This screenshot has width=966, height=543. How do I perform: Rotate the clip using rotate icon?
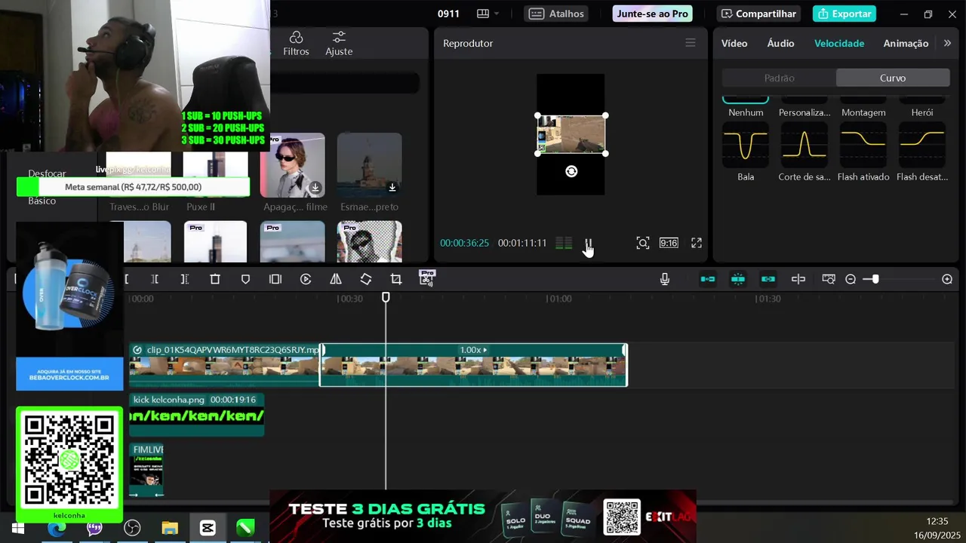[366, 279]
